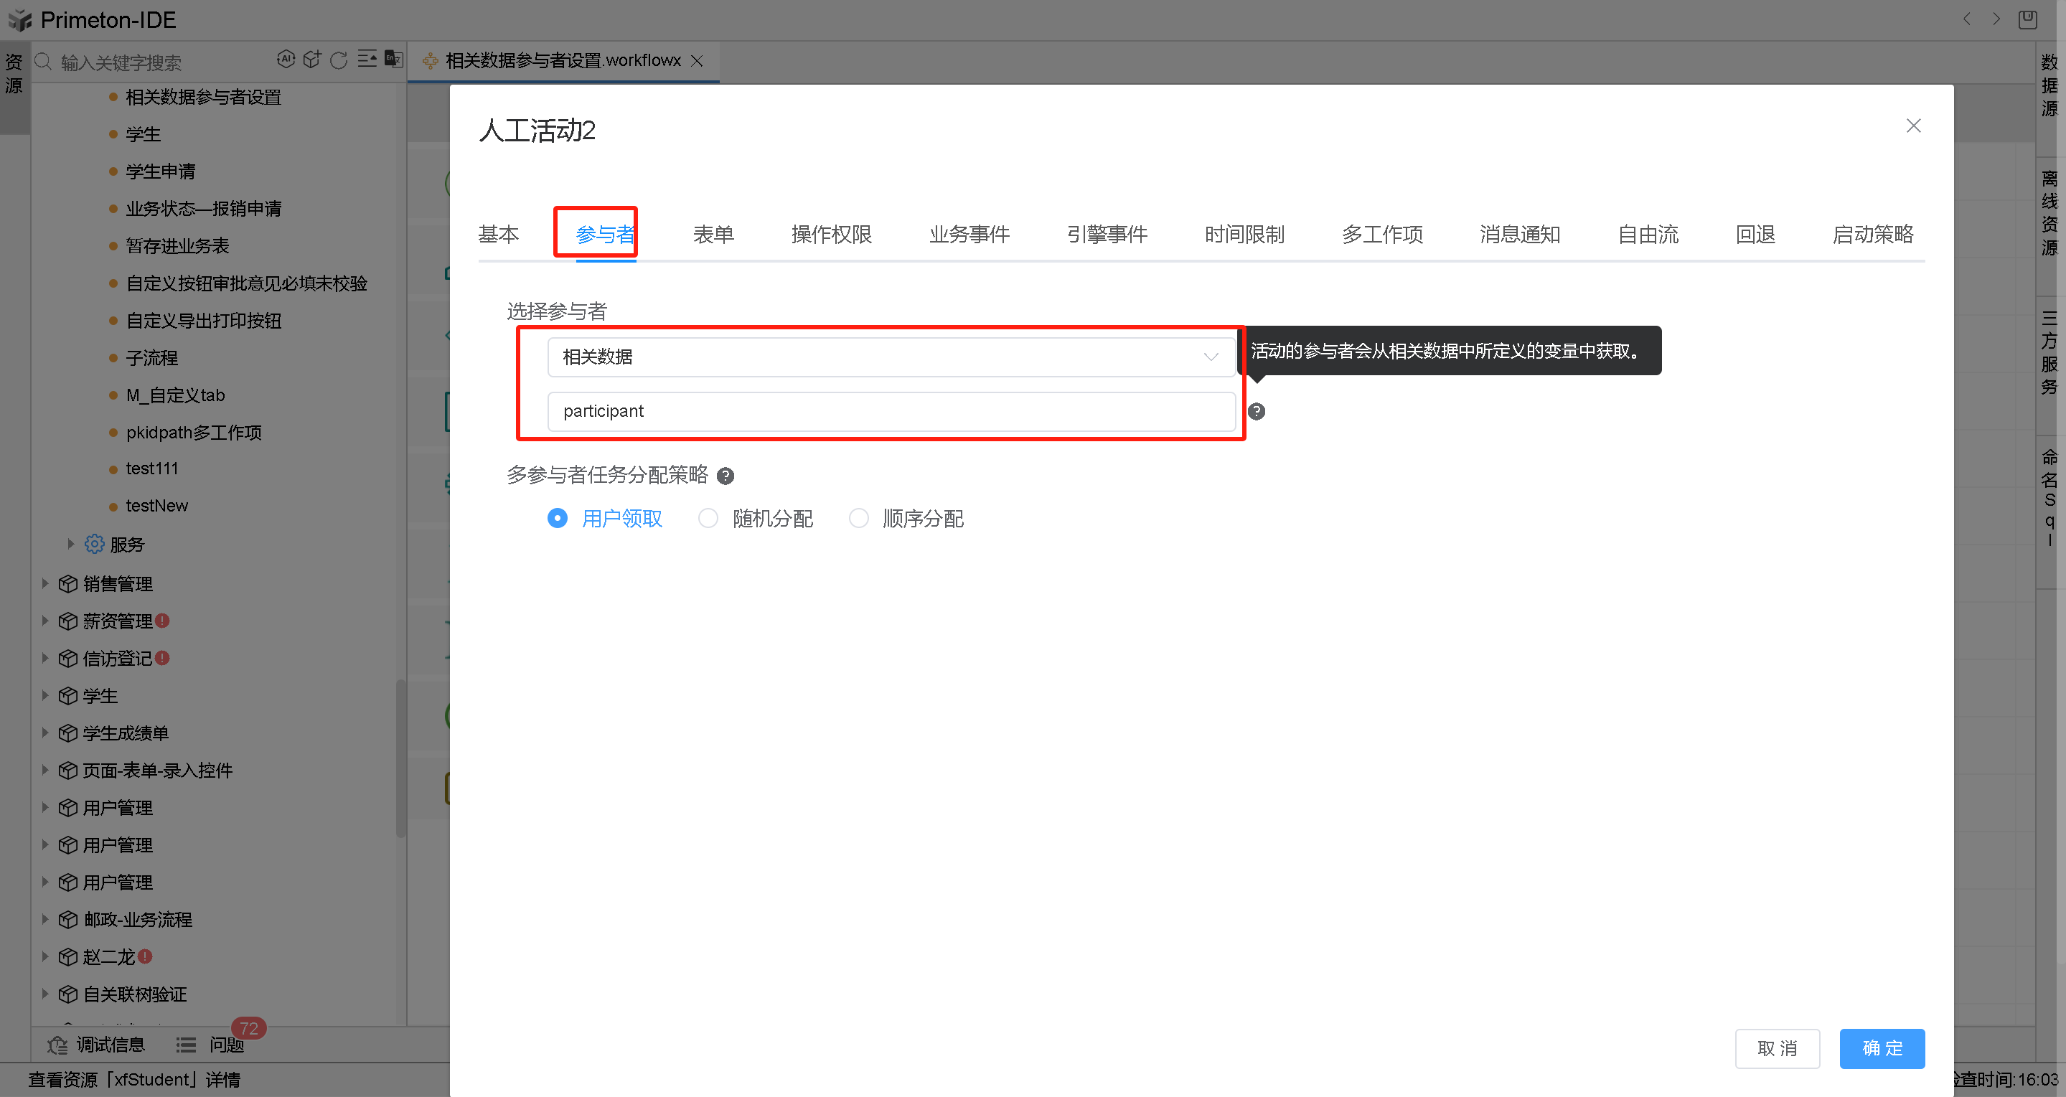The image size is (2066, 1097).
Task: Click the participant input field
Action: pyautogui.click(x=891, y=411)
